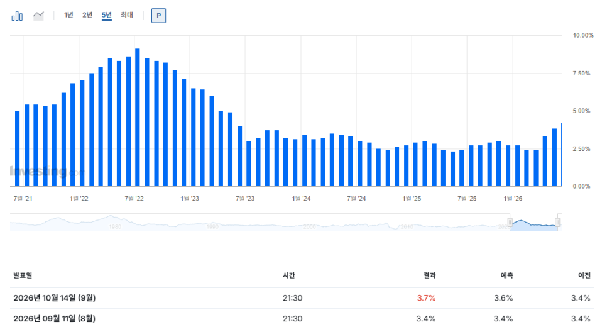Select the 최대 time range
The width and height of the screenshot is (607, 327).
click(x=126, y=15)
